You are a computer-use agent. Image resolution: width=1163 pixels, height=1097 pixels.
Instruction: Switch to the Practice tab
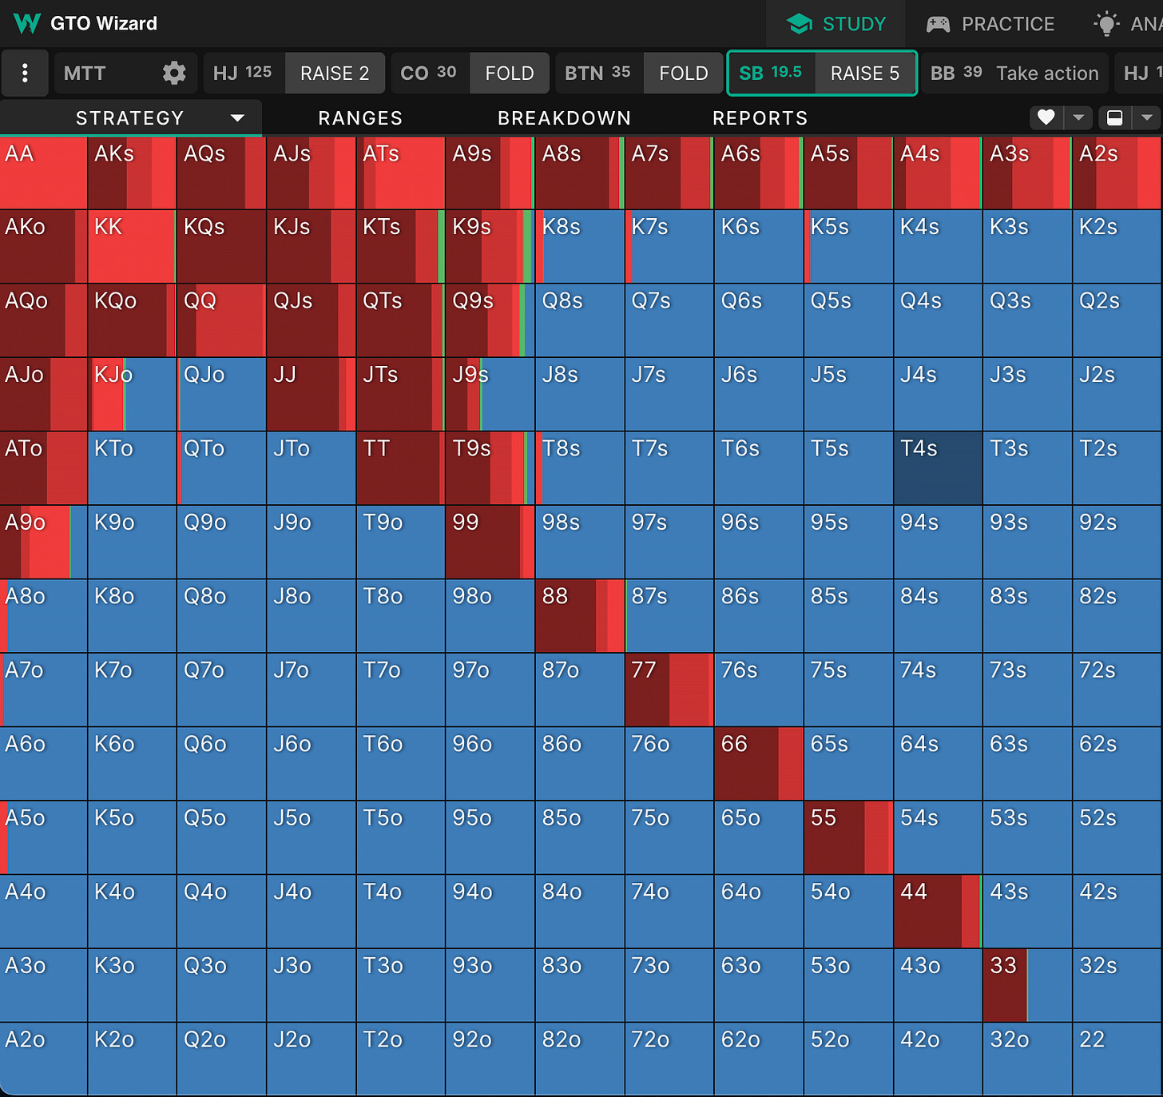[990, 24]
